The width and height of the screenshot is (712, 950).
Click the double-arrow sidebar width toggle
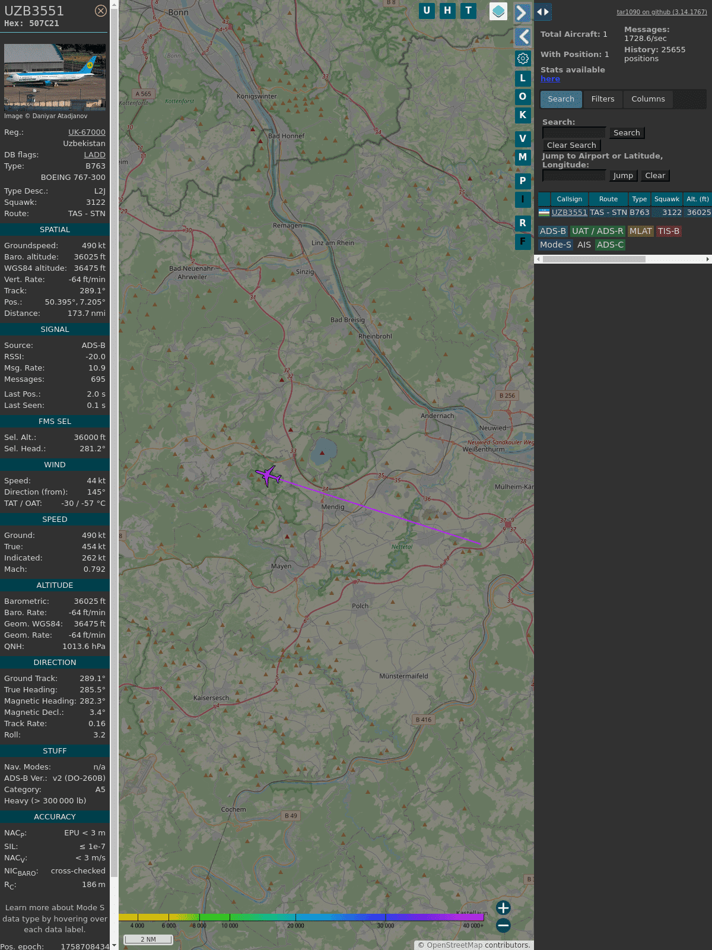pos(543,11)
